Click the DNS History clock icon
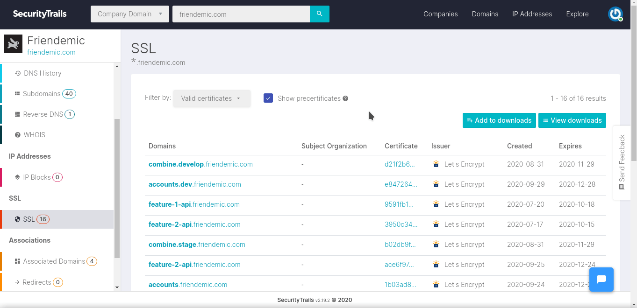Viewport: 637px width, 308px height. (x=18, y=73)
